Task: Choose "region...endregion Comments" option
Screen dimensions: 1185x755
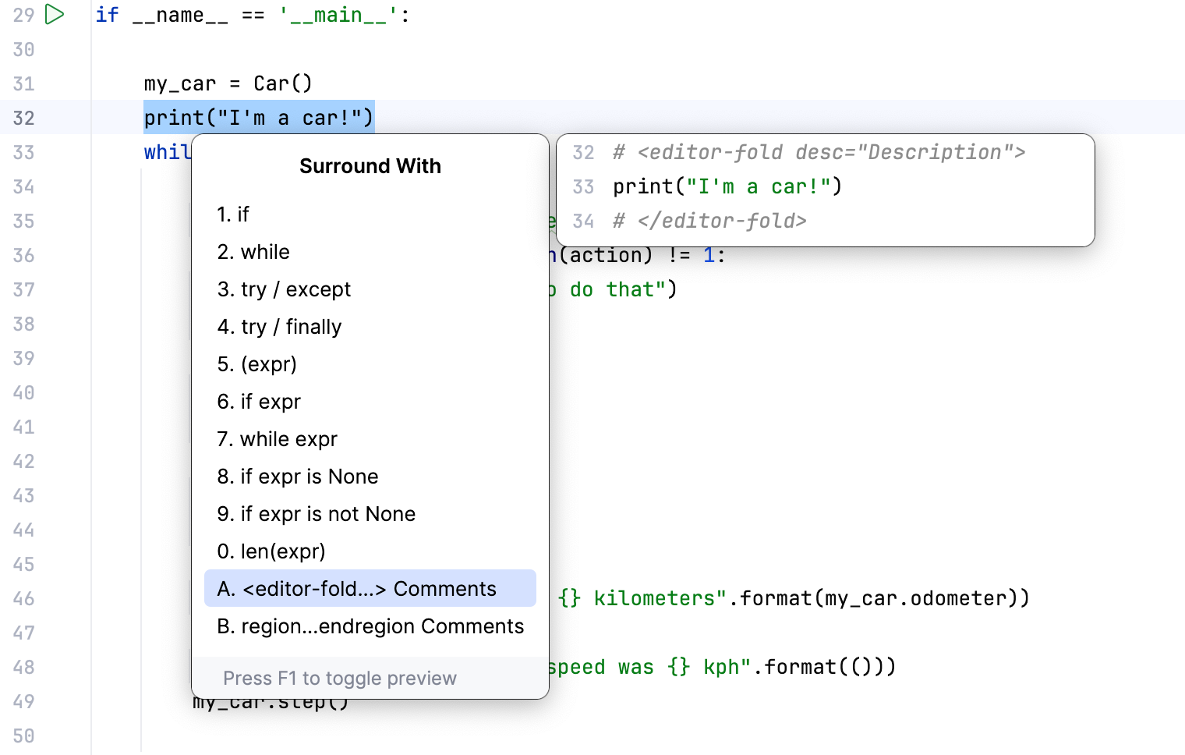Action: tap(370, 626)
